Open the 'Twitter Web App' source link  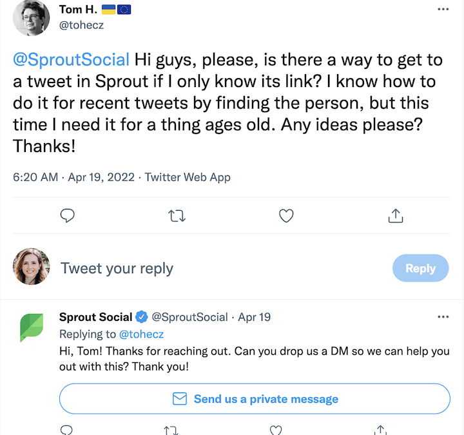click(x=188, y=177)
